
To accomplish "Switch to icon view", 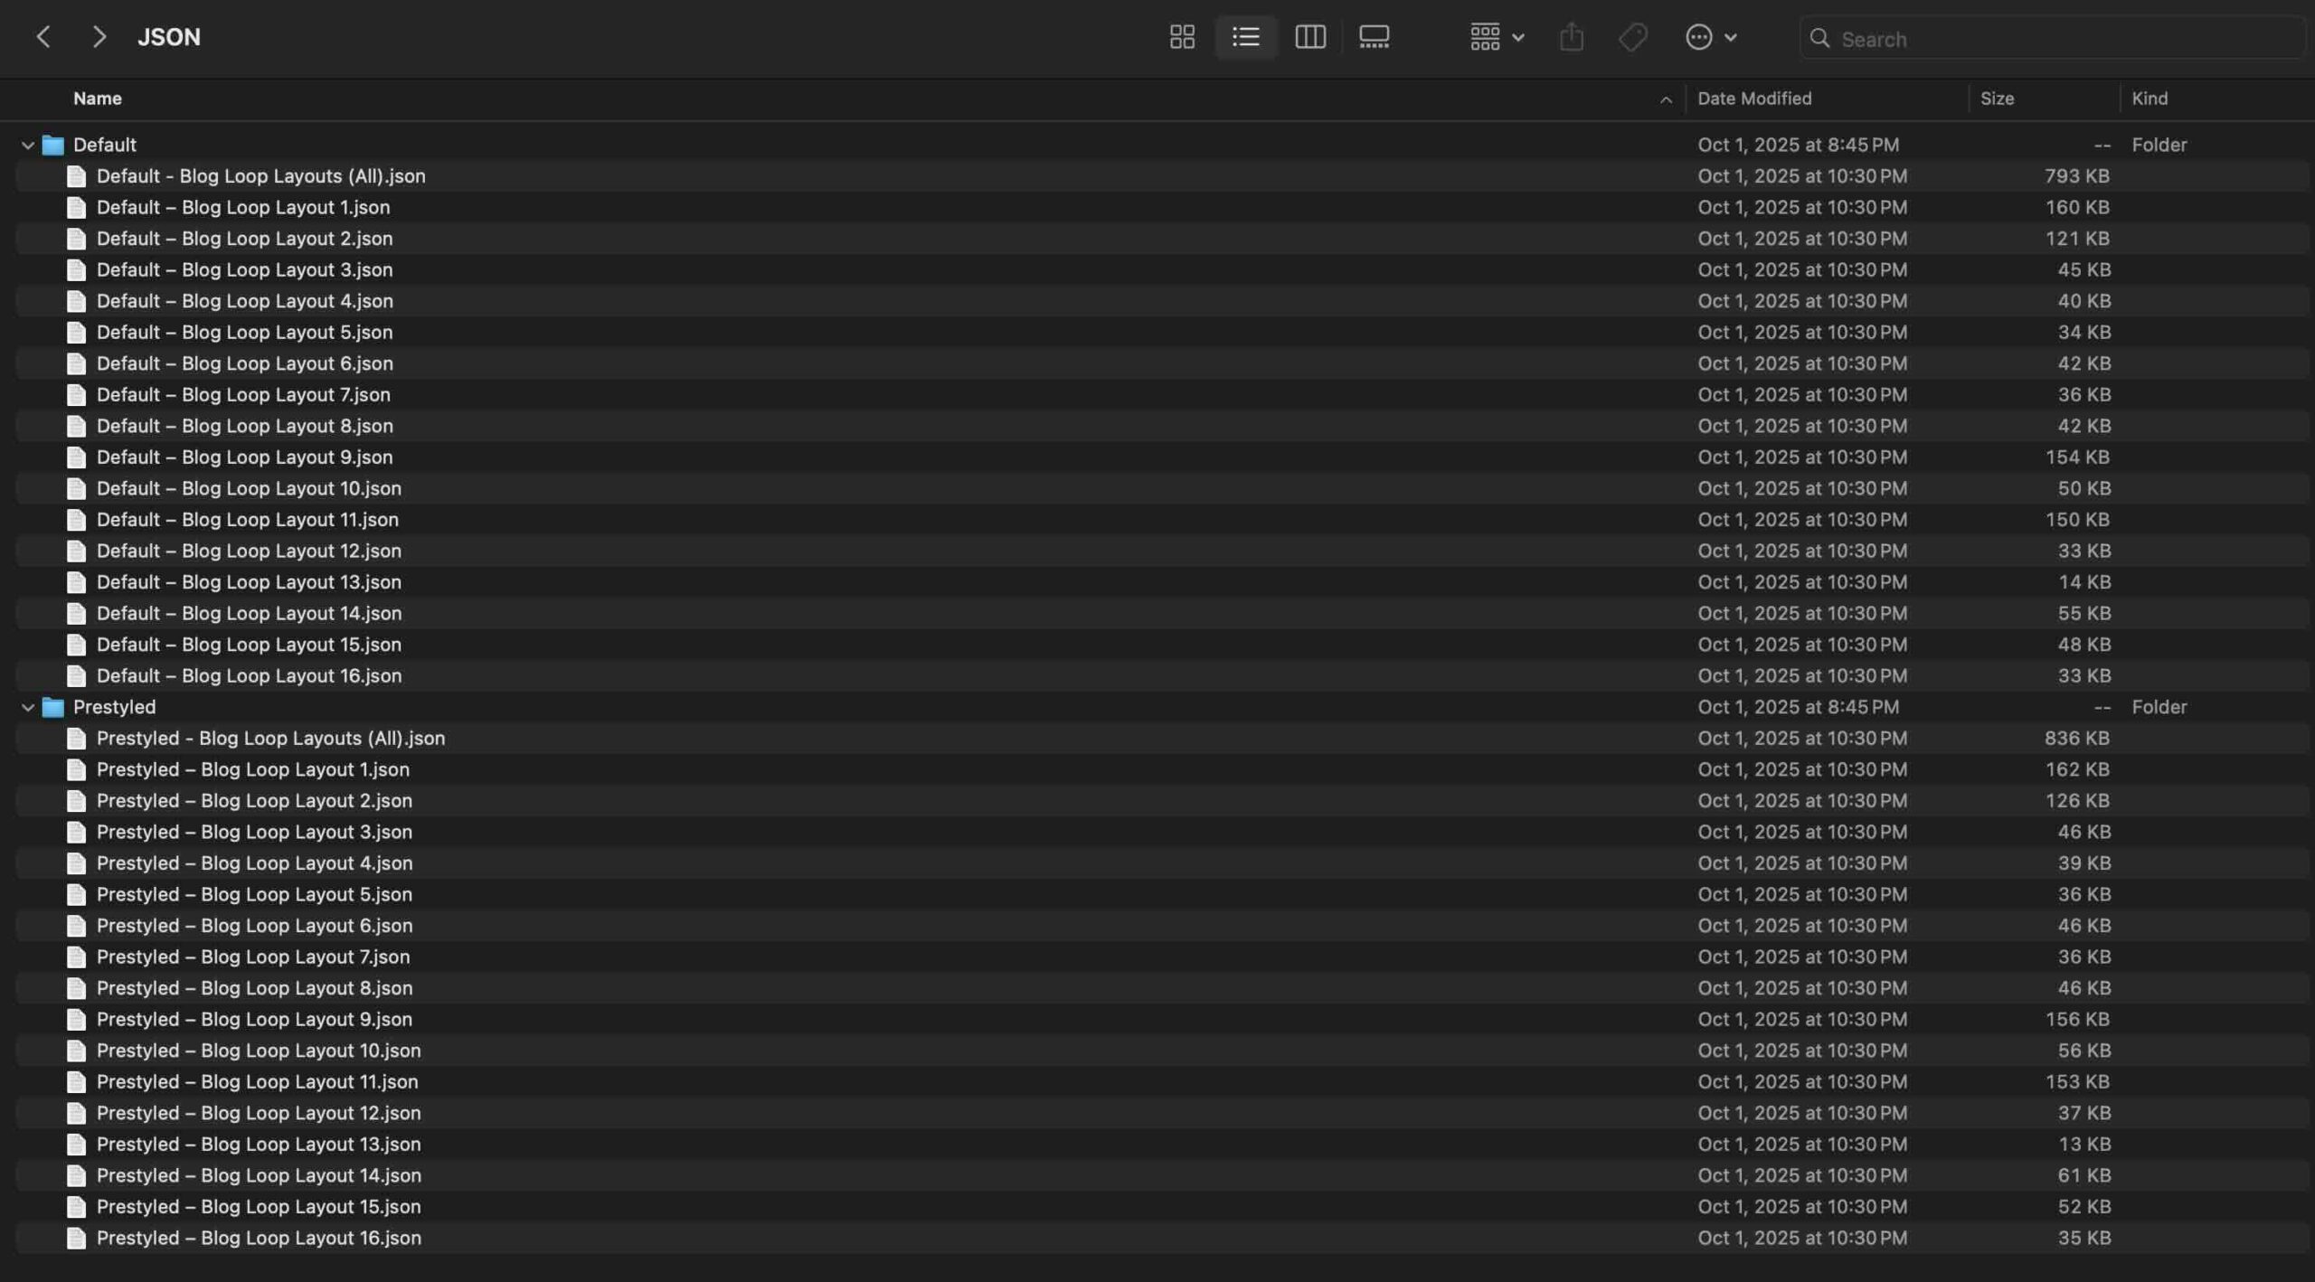I will [1182, 37].
